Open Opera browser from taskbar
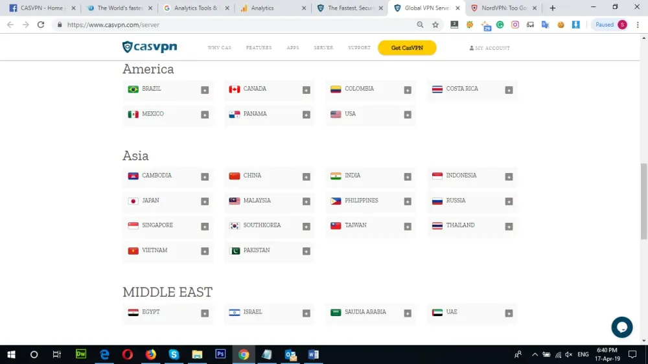This screenshot has height=364, width=648. (127, 354)
